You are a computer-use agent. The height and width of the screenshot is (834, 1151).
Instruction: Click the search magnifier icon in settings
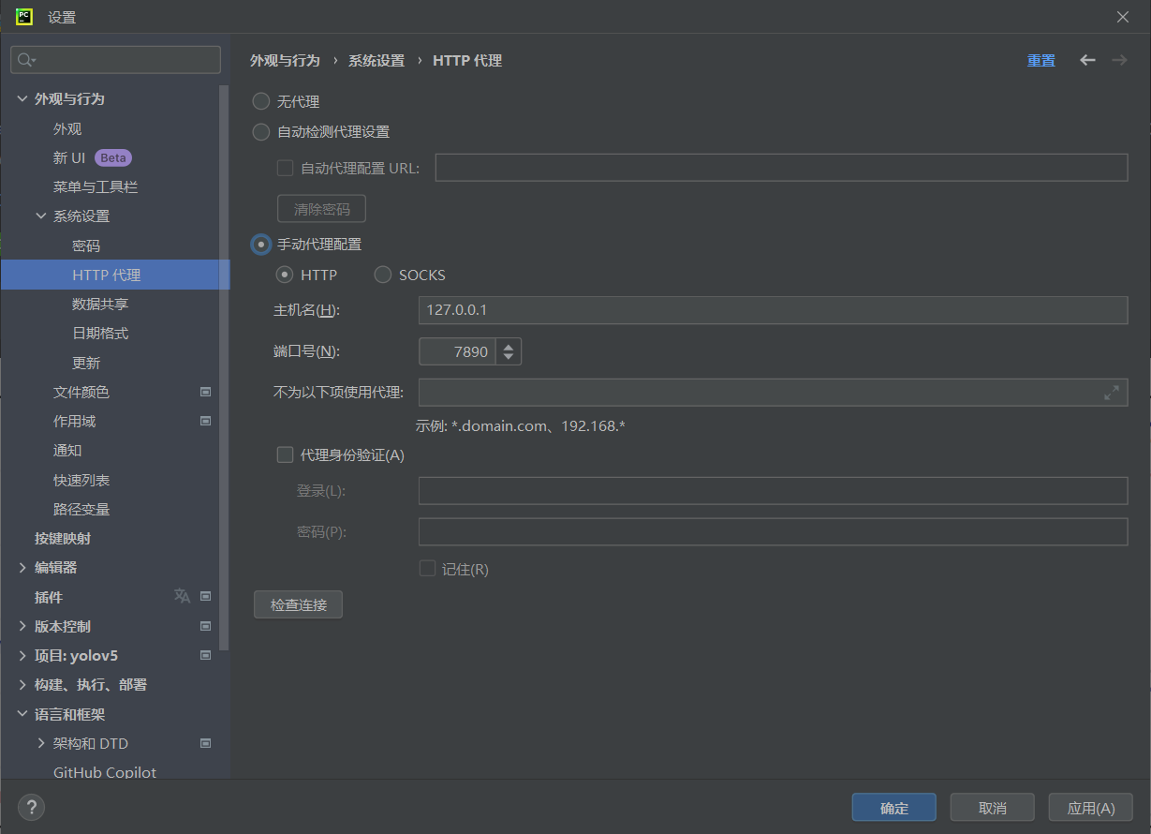pyautogui.click(x=25, y=60)
